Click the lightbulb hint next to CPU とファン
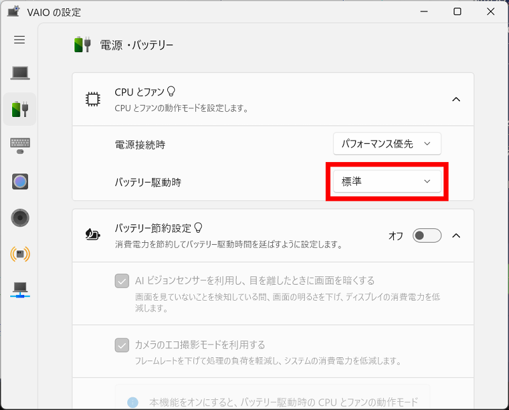This screenshot has height=410, width=509. pyautogui.click(x=171, y=92)
